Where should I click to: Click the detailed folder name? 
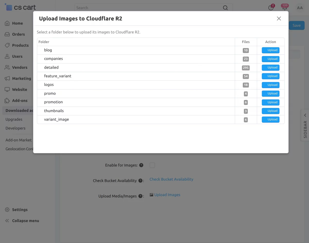(x=51, y=68)
